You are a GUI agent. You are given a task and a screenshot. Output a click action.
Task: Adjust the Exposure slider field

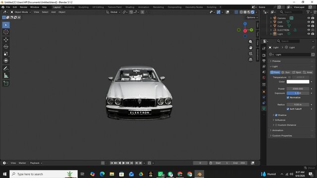pos(298,93)
